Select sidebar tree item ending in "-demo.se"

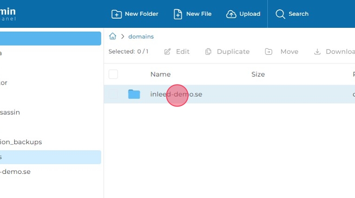pos(15,172)
